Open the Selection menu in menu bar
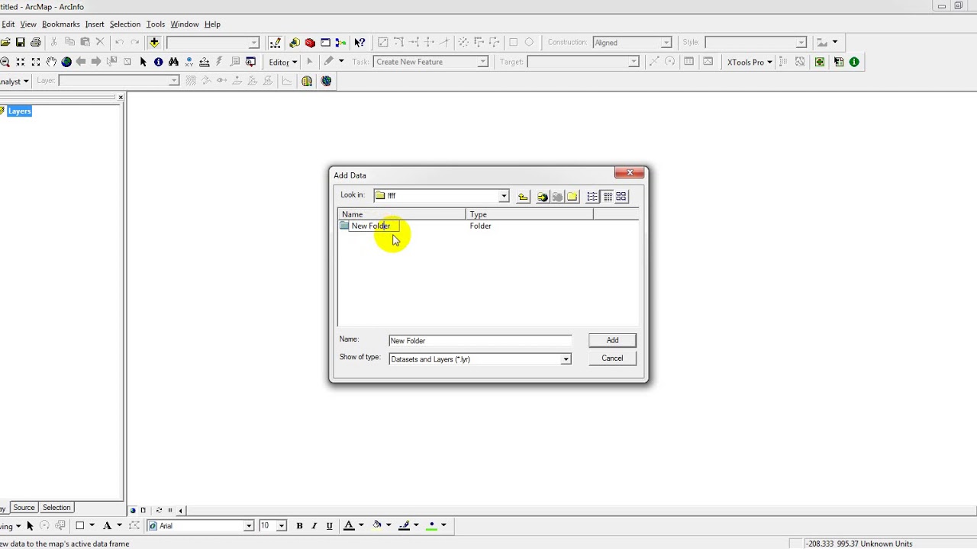Viewport: 977px width, 549px height. point(125,24)
